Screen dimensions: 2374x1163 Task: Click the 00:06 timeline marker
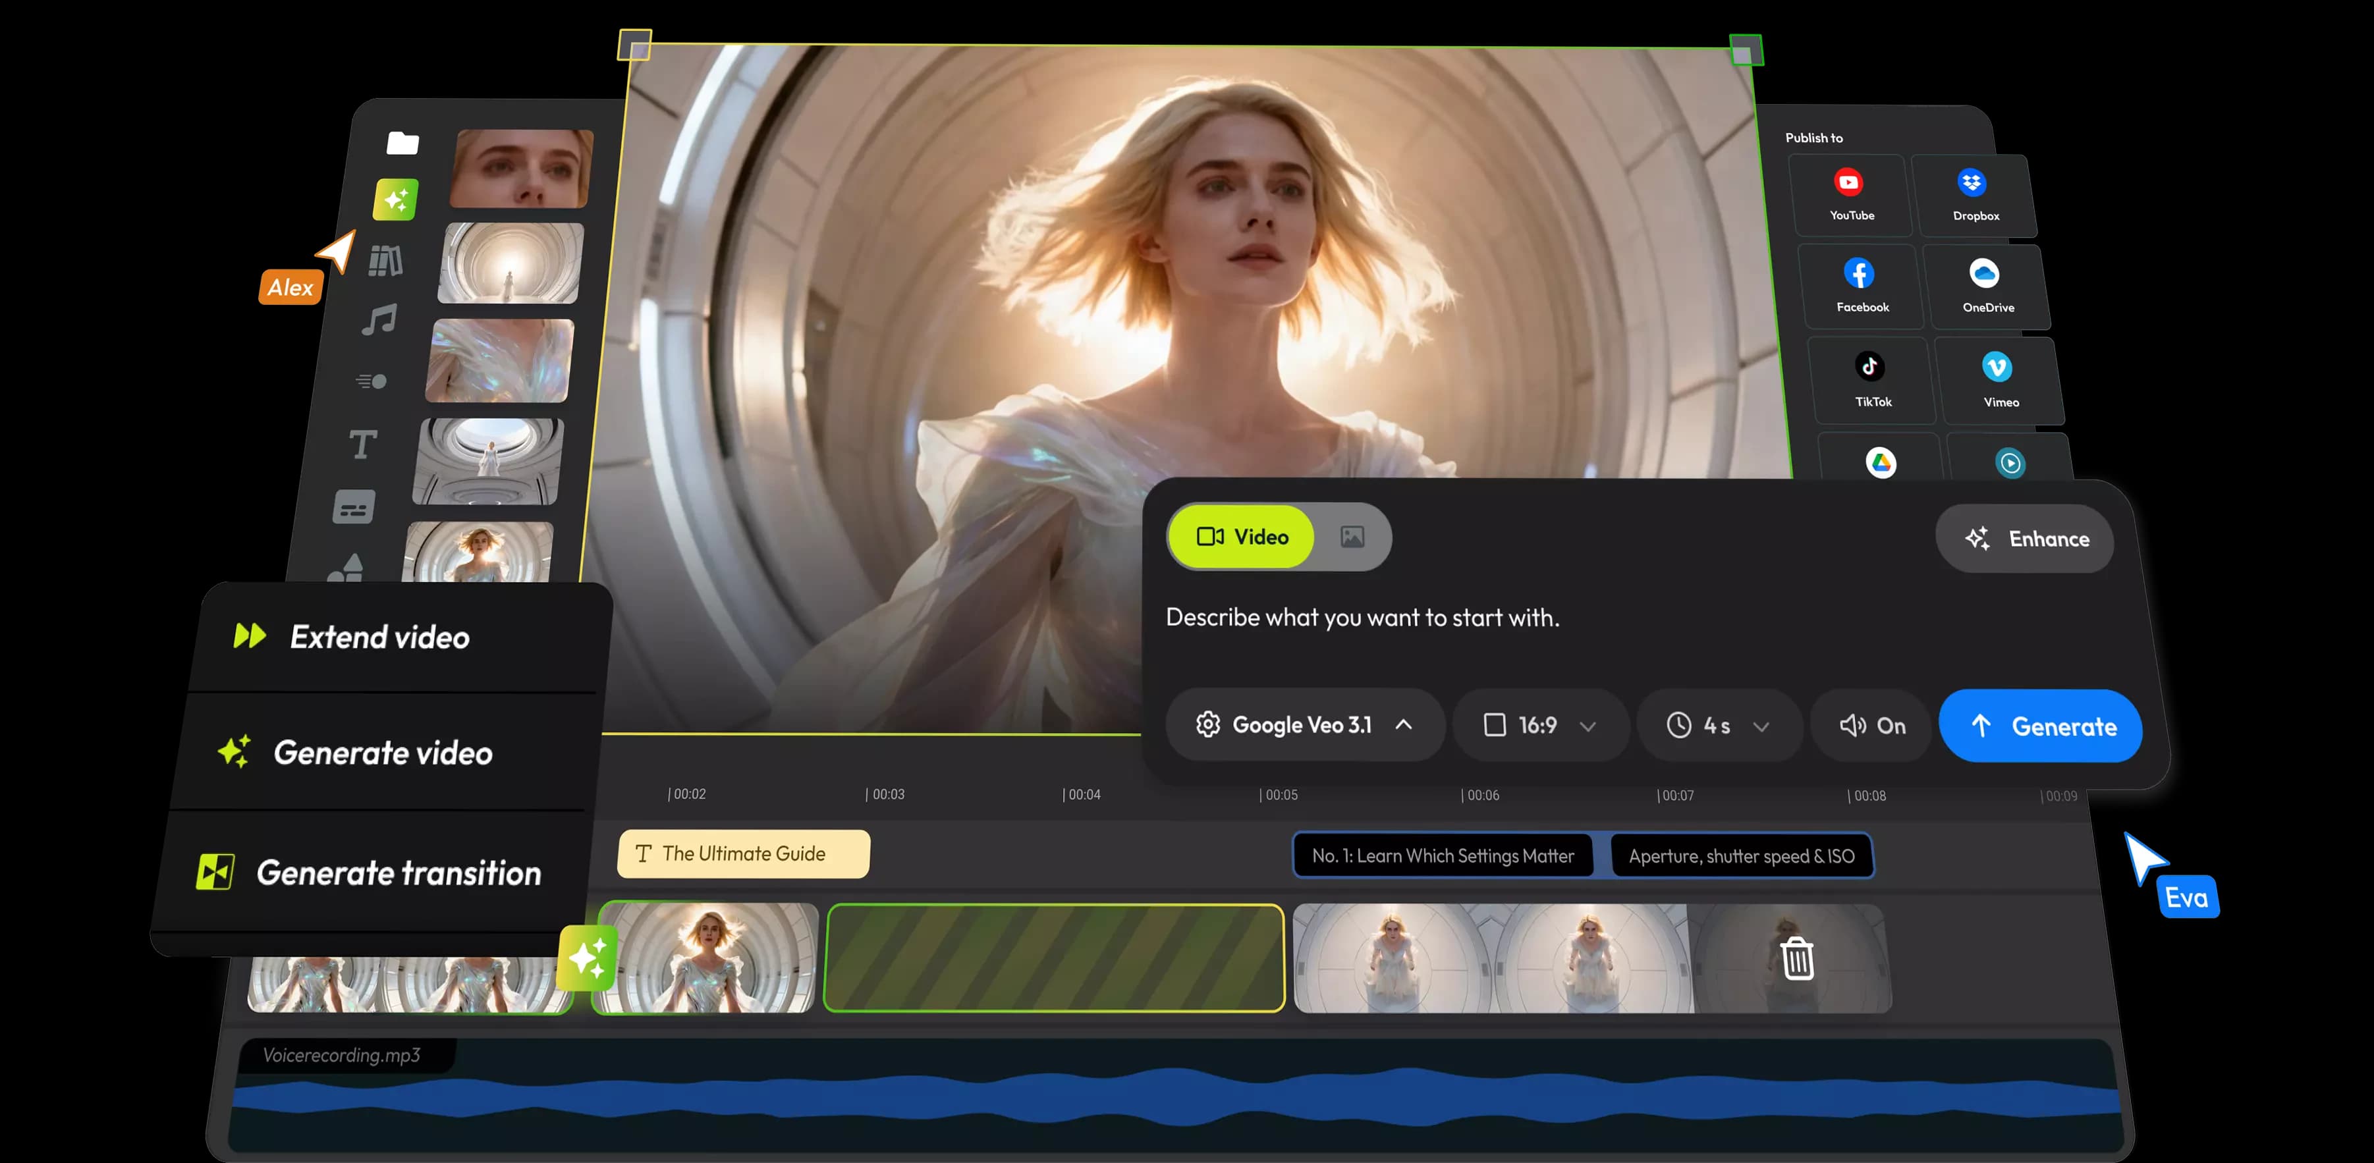click(x=1480, y=796)
